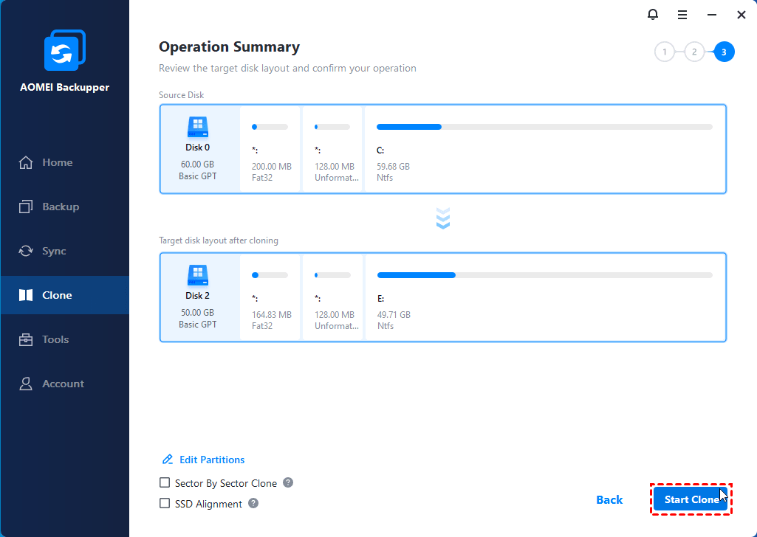757x537 pixels.
Task: Click the Back button
Action: tap(609, 499)
